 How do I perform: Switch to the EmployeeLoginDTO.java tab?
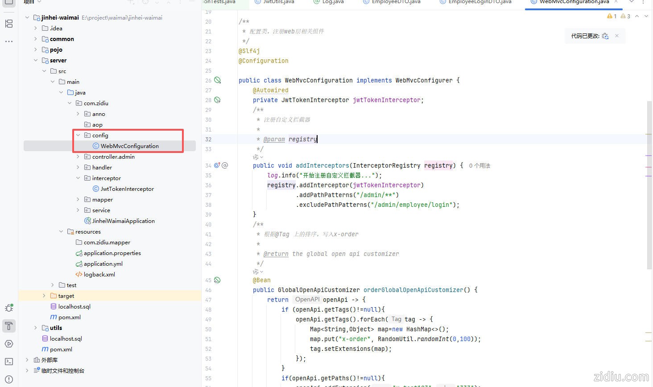coord(479,2)
